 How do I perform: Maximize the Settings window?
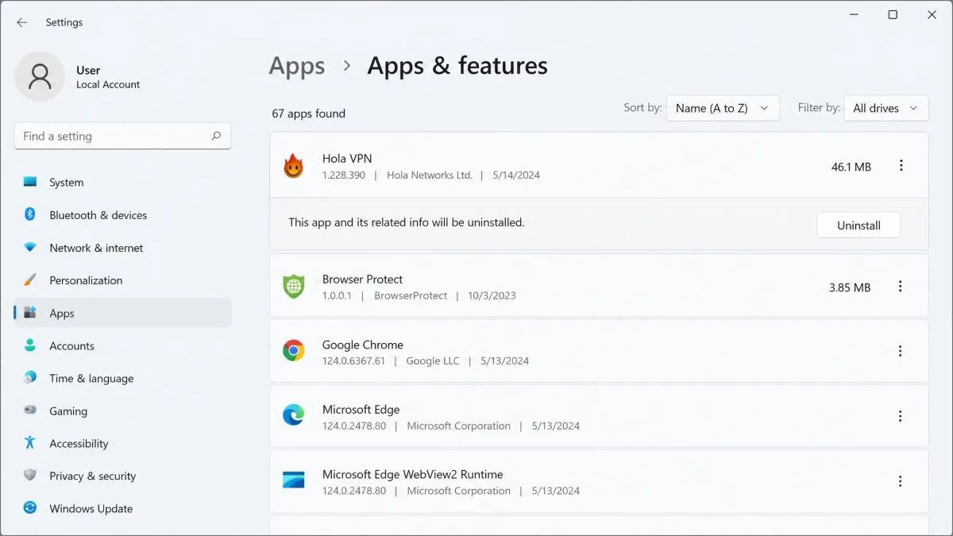pyautogui.click(x=893, y=14)
